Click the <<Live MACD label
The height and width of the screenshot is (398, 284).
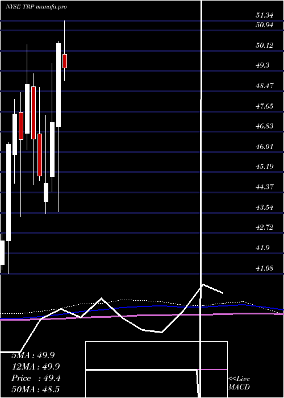[239, 383]
